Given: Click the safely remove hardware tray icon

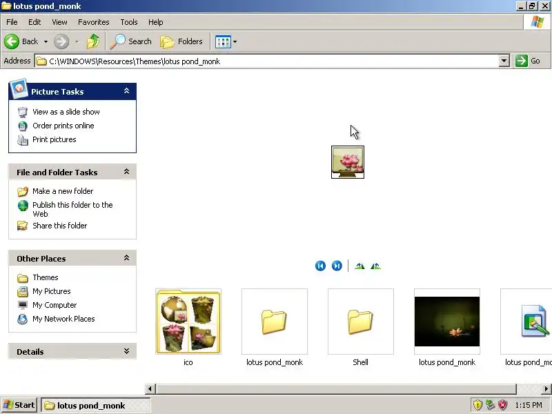Looking at the screenshot, I should (x=490, y=405).
